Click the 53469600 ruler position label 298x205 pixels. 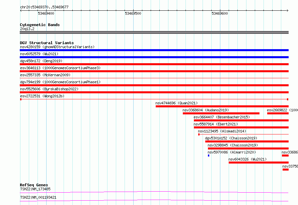[x=220, y=13]
